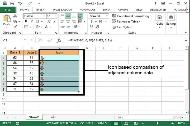This screenshot has height=126, width=190.
Task: Apply fill color with the paint bucket
Action: 38,27
